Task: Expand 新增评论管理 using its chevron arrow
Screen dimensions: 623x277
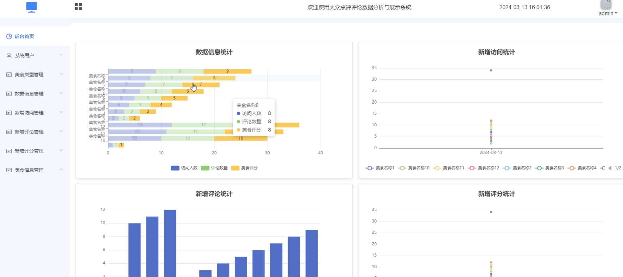Action: (x=61, y=131)
